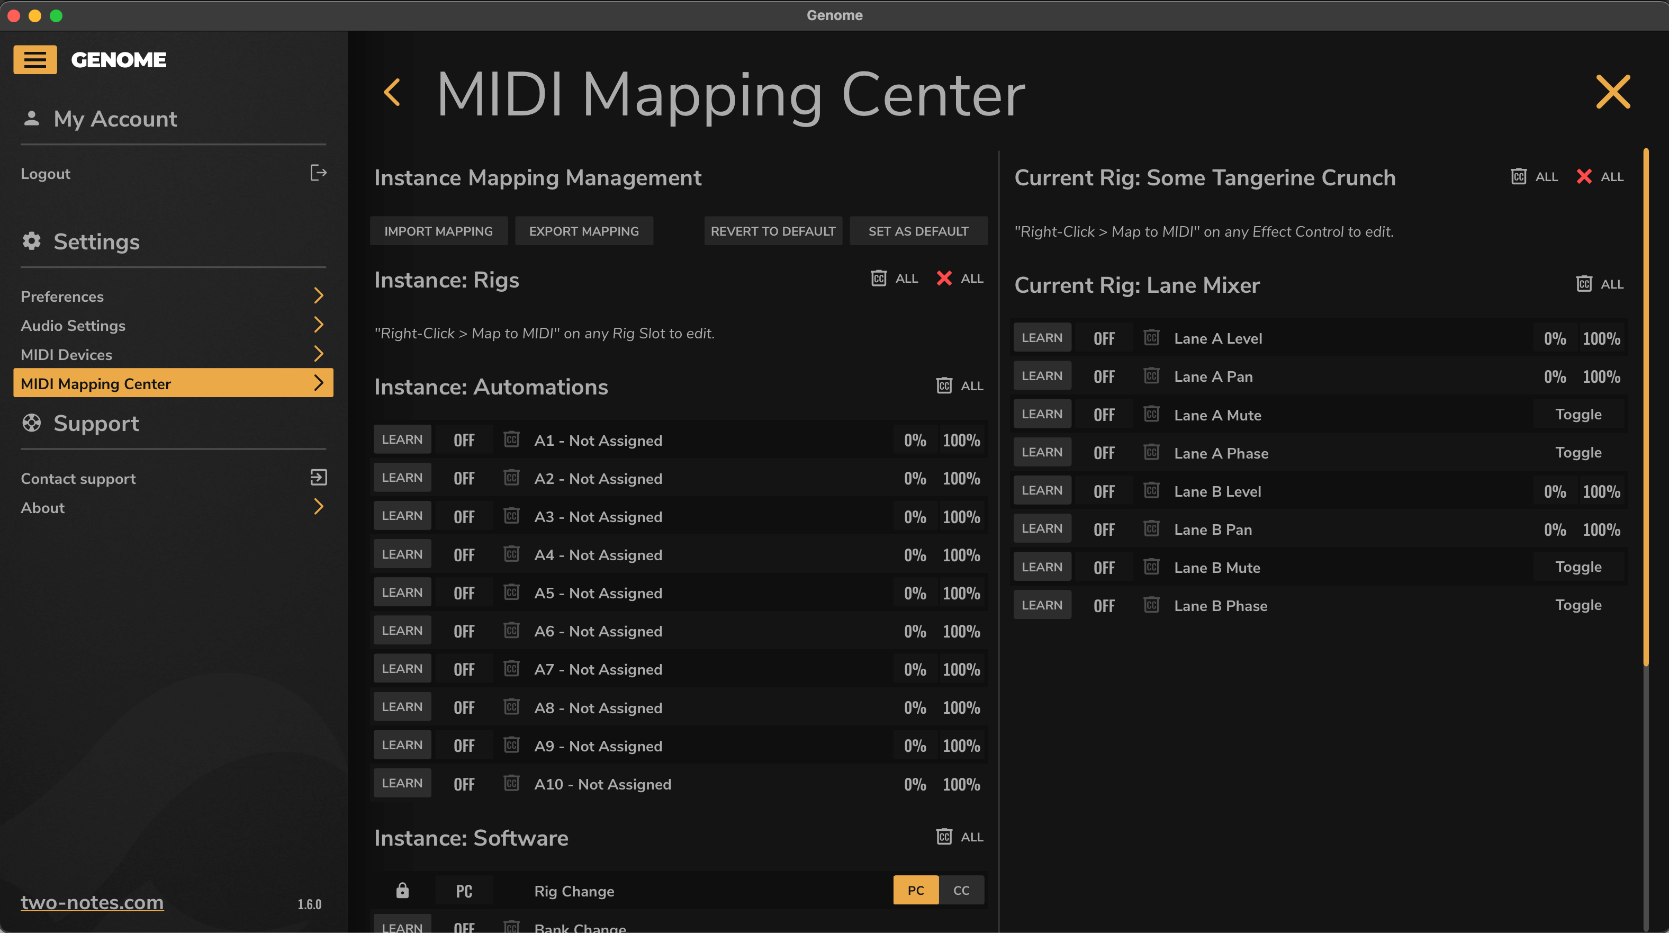Open the hamburger menu button
Viewport: 1669px width, 933px height.
(35, 60)
